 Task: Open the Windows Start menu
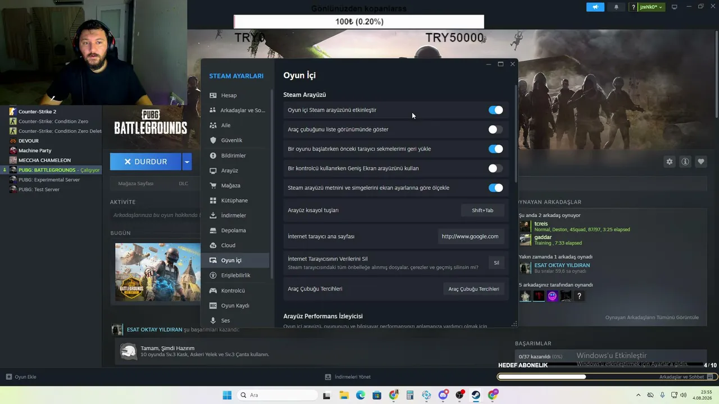tap(227, 395)
